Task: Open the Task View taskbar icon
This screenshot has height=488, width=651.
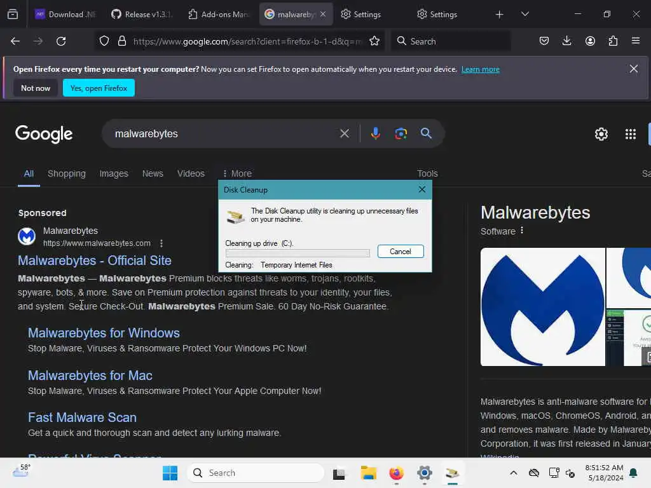Action: (x=339, y=473)
